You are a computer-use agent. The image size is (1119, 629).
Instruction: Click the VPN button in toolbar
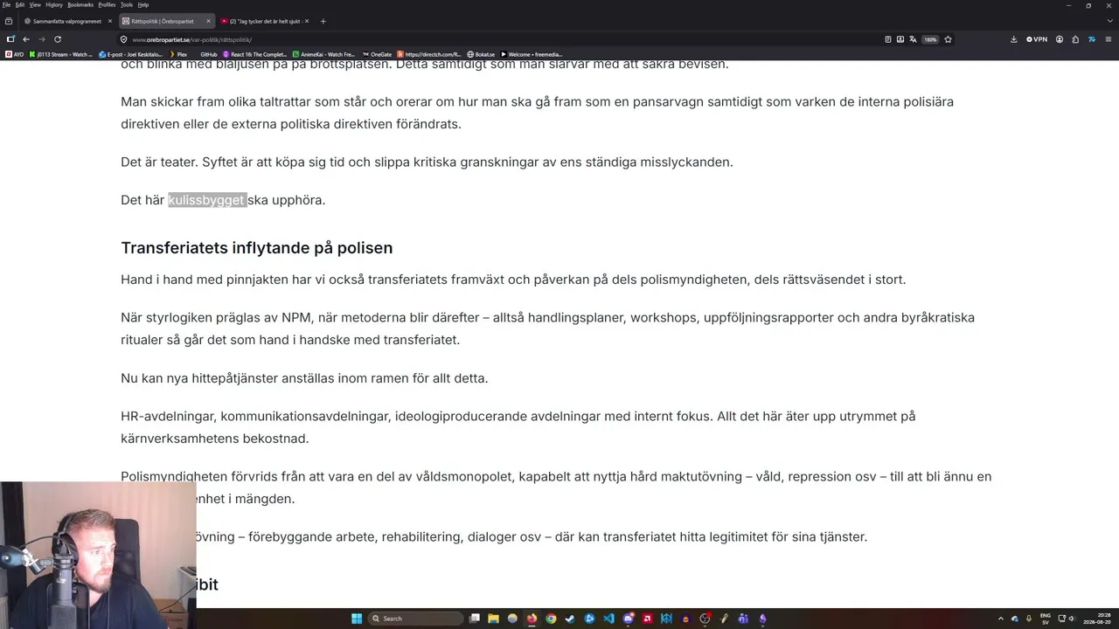(x=1037, y=39)
